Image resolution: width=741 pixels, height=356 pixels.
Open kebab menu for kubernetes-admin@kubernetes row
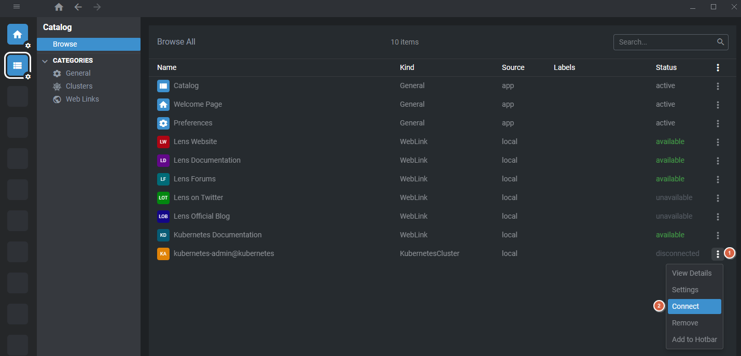point(718,254)
